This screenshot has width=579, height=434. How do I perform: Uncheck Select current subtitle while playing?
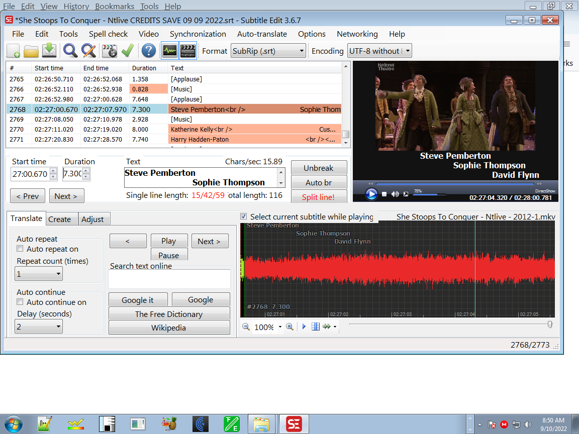click(243, 216)
